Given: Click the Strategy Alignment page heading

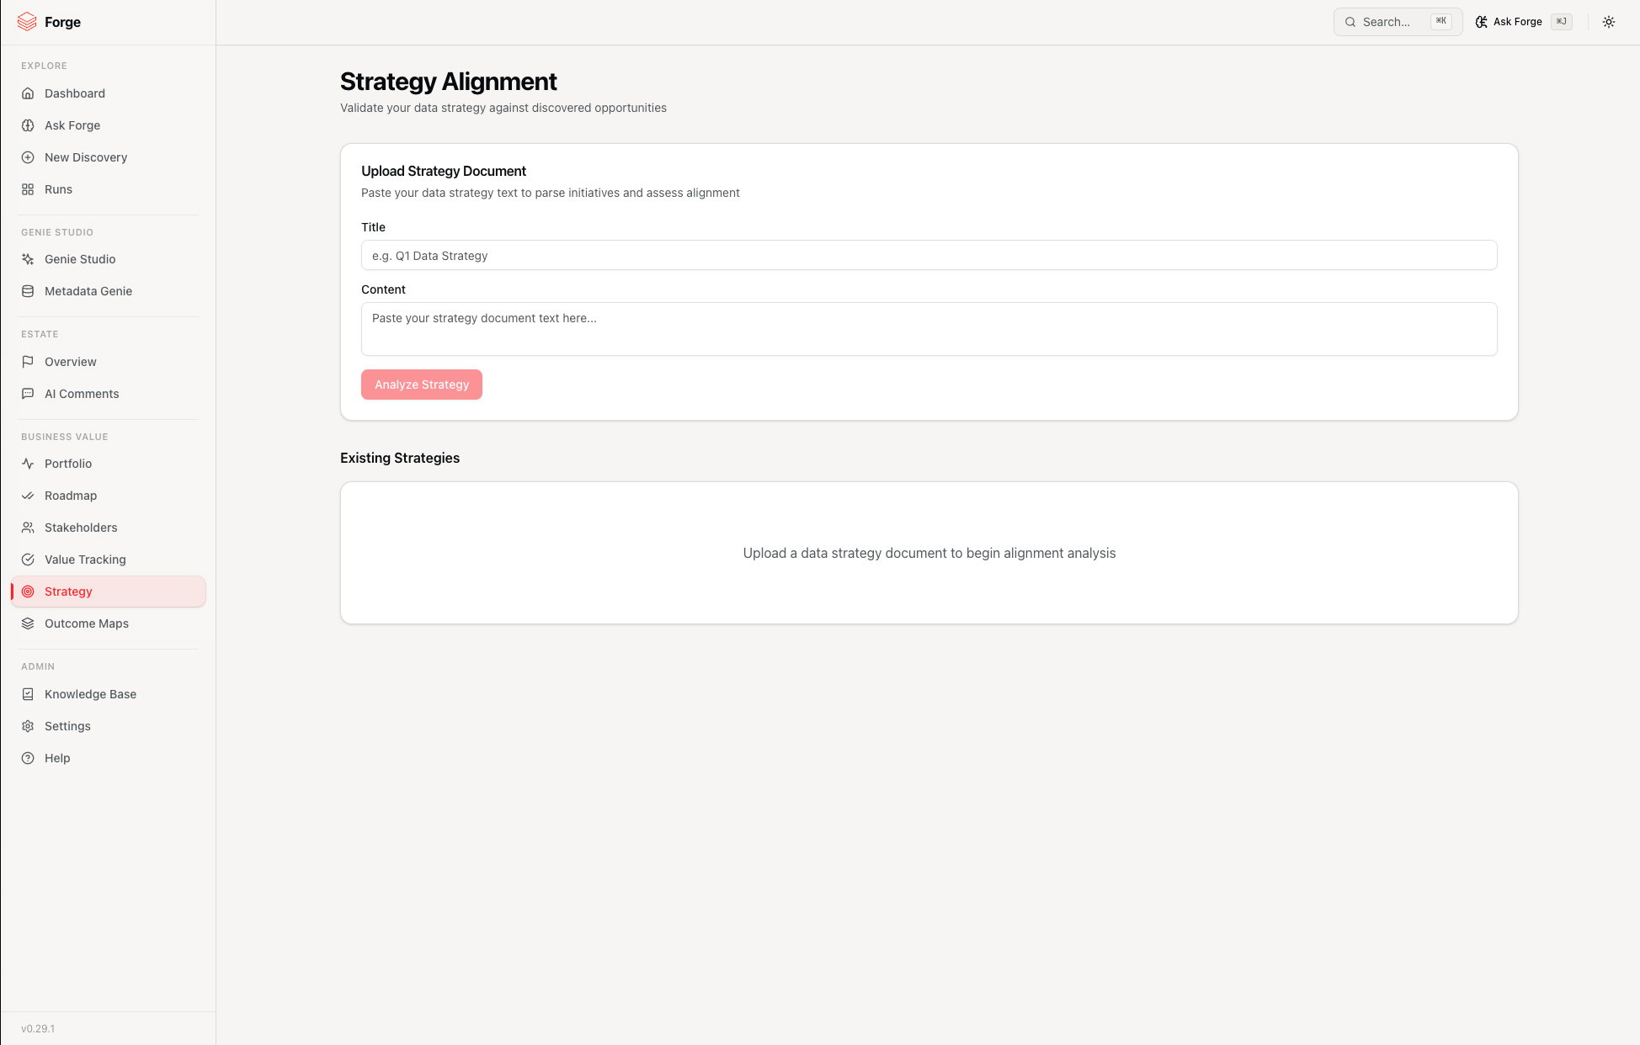Looking at the screenshot, I should point(449,82).
